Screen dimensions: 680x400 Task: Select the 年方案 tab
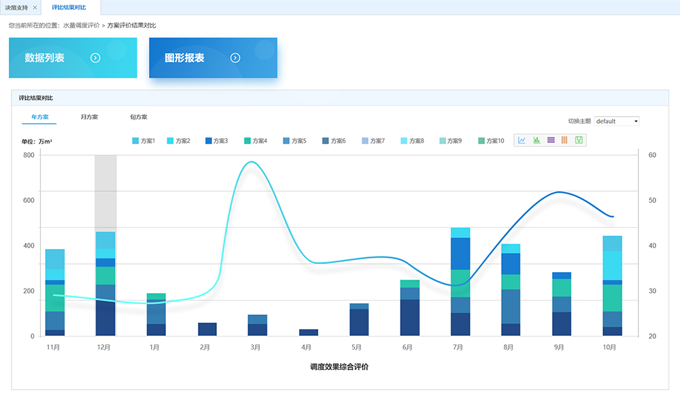pyautogui.click(x=39, y=117)
